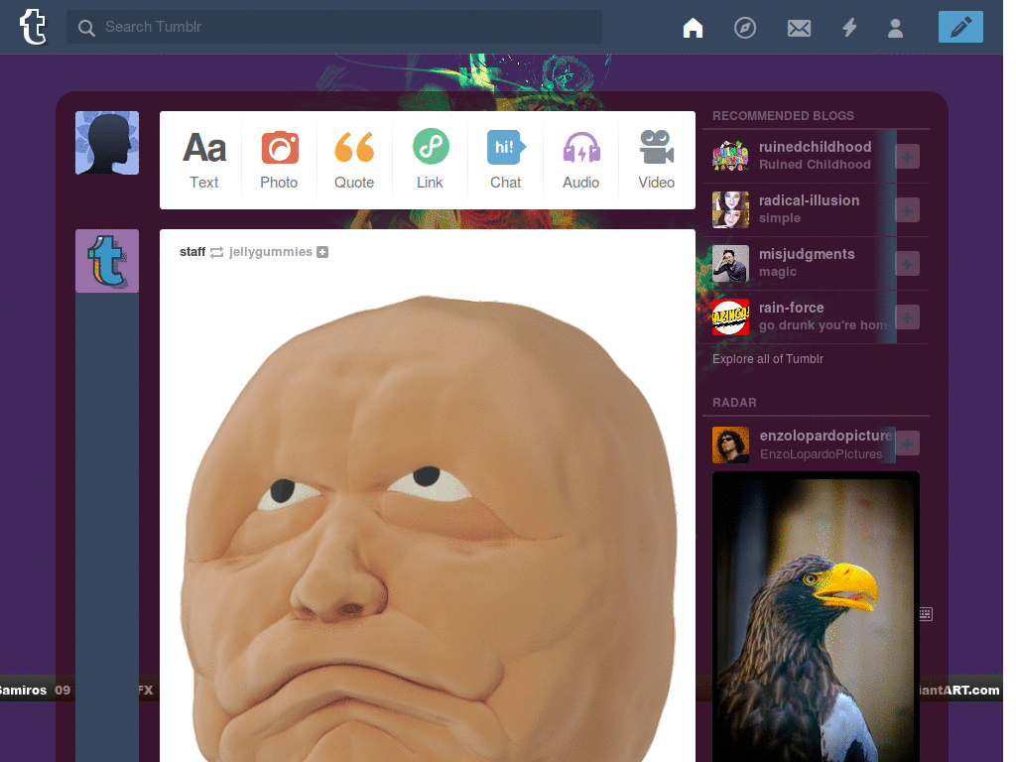Click the 'EnzoLopardoPictures' subtitle text
This screenshot has height=762, width=1016.
coord(821,454)
